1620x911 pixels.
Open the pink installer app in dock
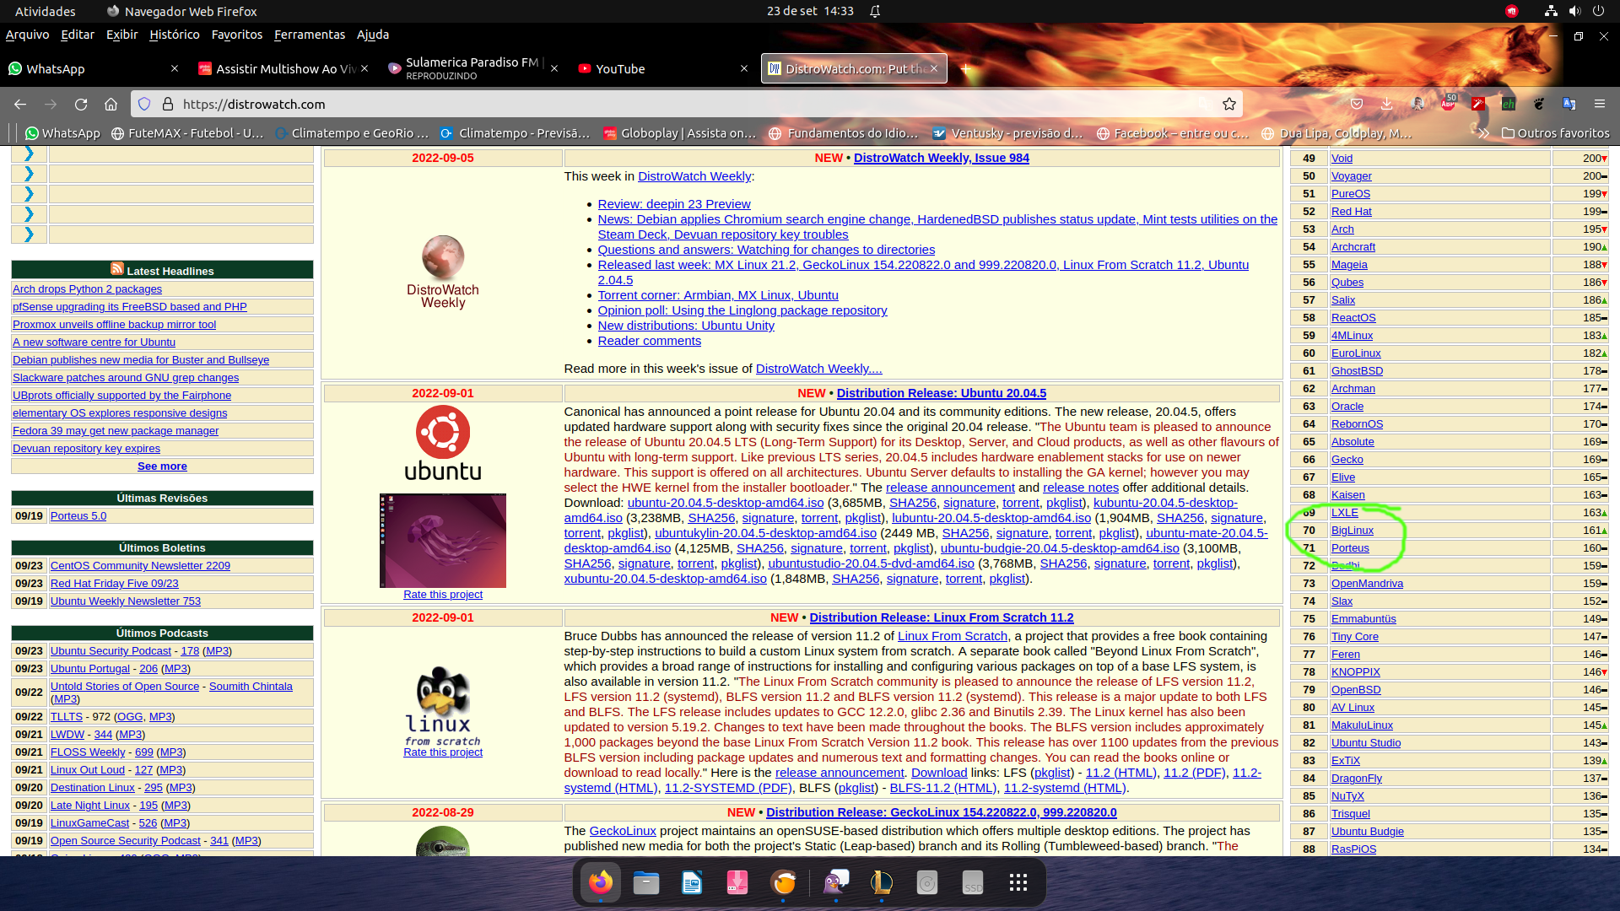pos(737,882)
